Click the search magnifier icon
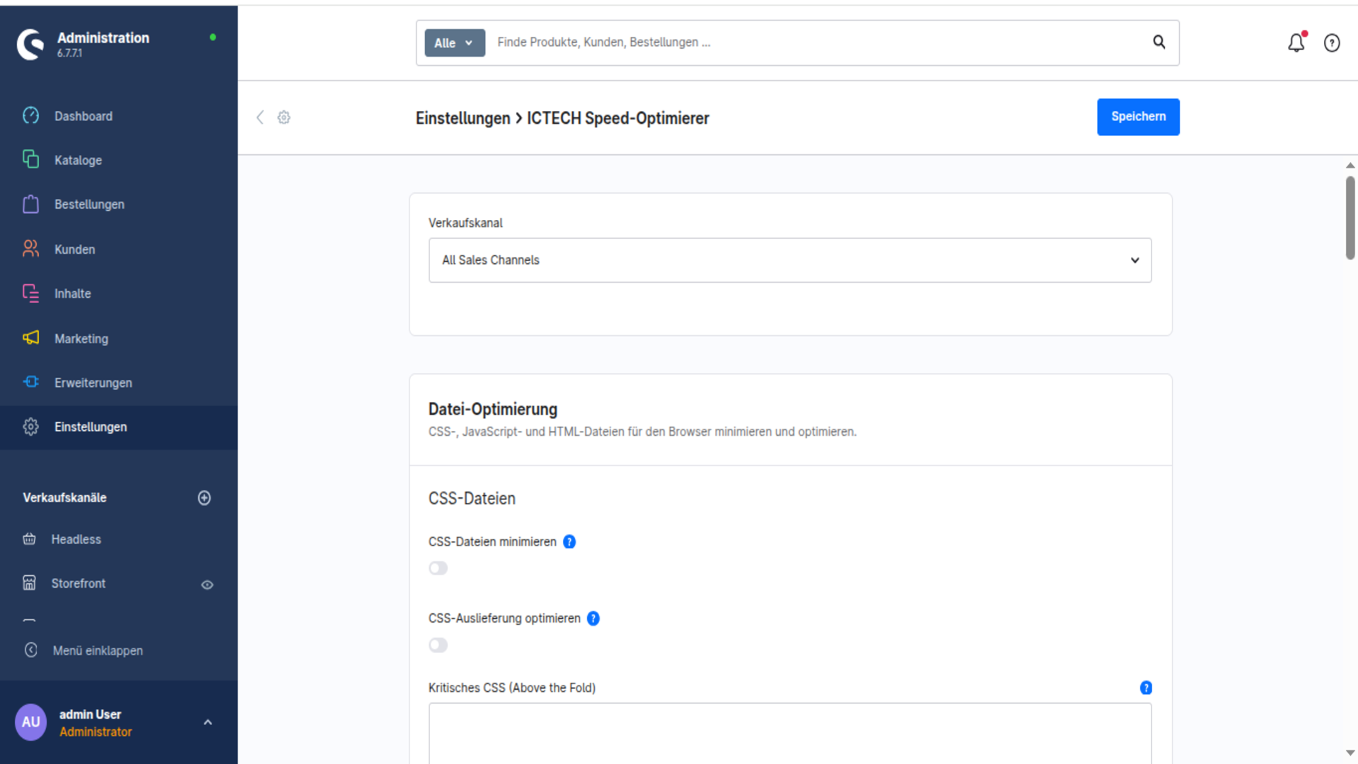The image size is (1358, 764). (x=1159, y=42)
